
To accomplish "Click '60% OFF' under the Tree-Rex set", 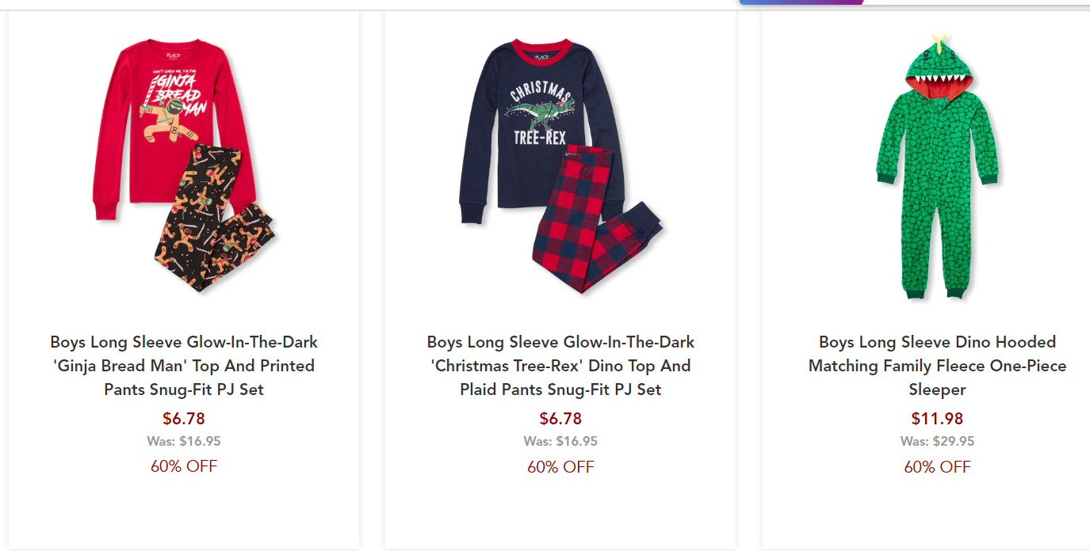I will 560,466.
